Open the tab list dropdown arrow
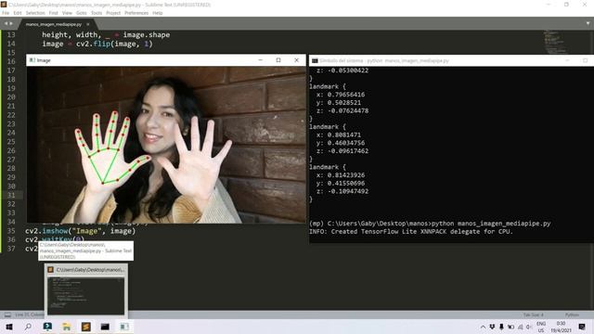Screen dimensions: 594x334 click(x=588, y=23)
